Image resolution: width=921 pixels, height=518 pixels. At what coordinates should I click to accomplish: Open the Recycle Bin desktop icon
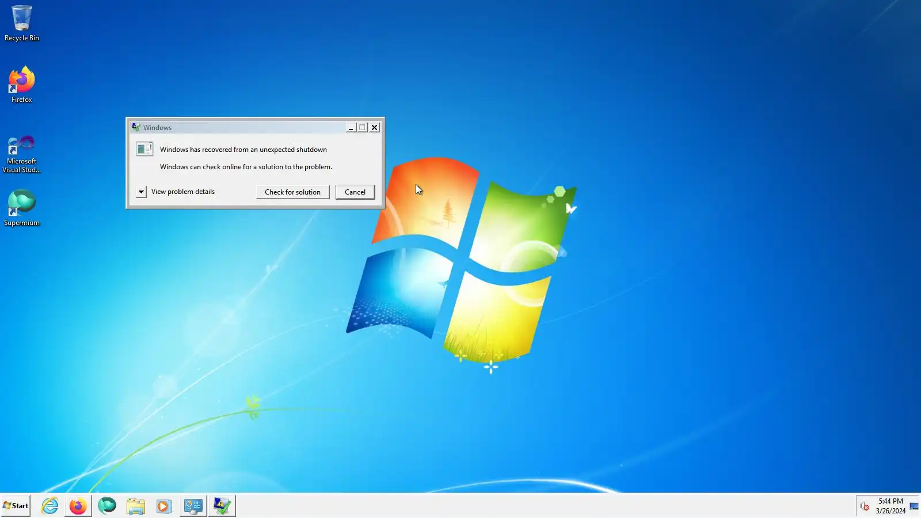22,24
